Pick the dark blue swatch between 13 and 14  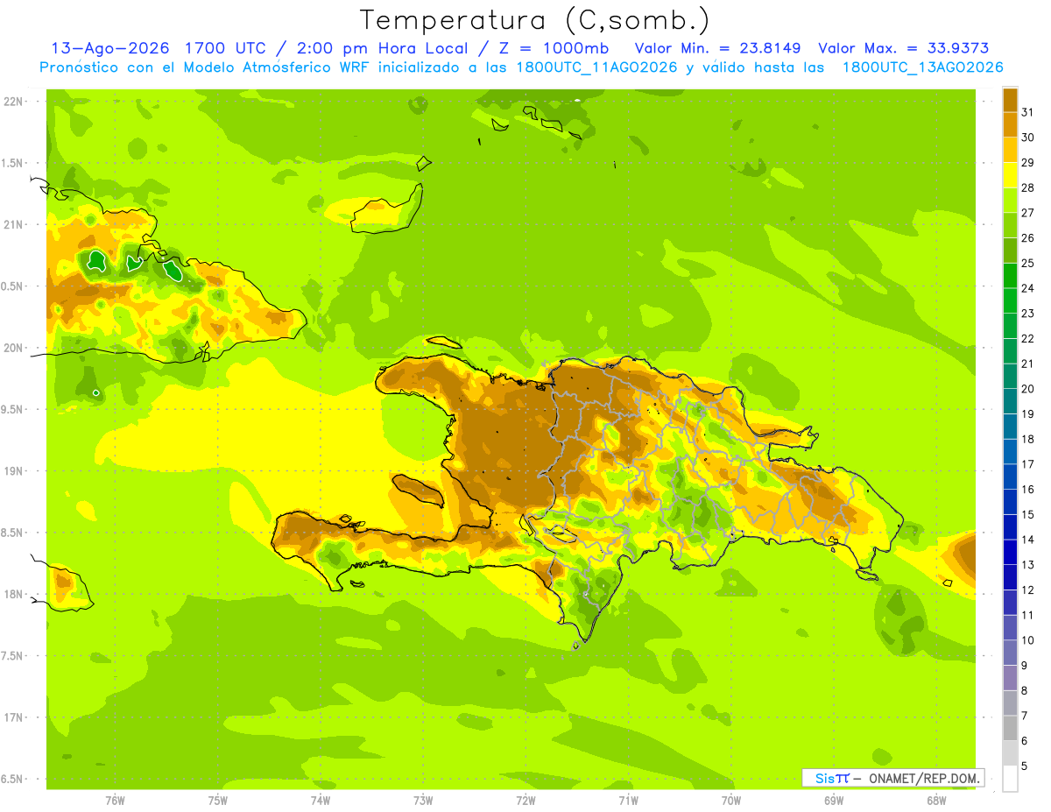(1010, 552)
